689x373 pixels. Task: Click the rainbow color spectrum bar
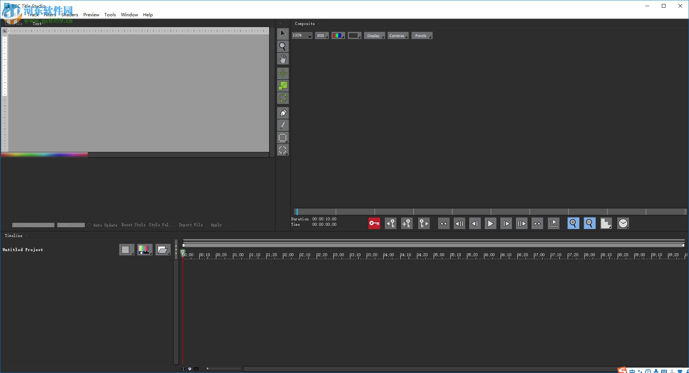[x=45, y=155]
